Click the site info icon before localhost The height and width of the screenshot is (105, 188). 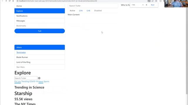pos(18,1)
